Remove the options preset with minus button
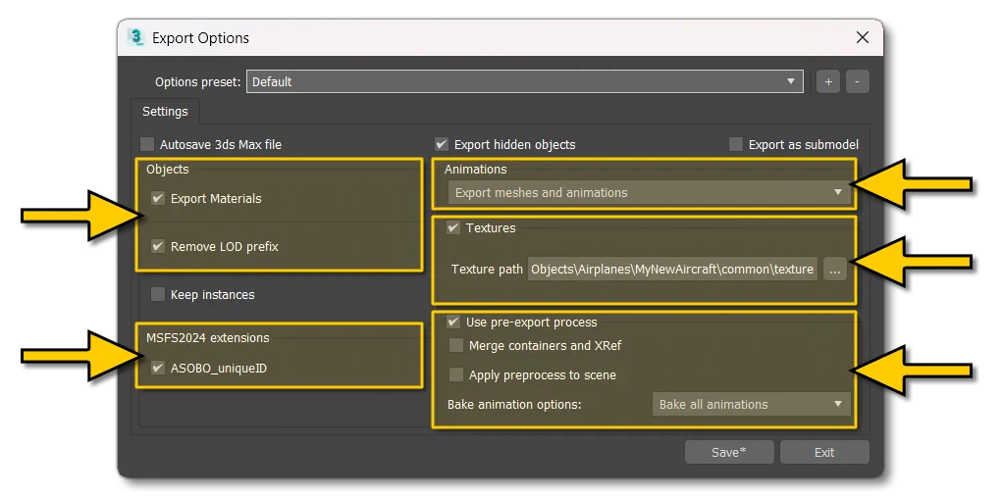The height and width of the screenshot is (497, 1001). coord(858,81)
